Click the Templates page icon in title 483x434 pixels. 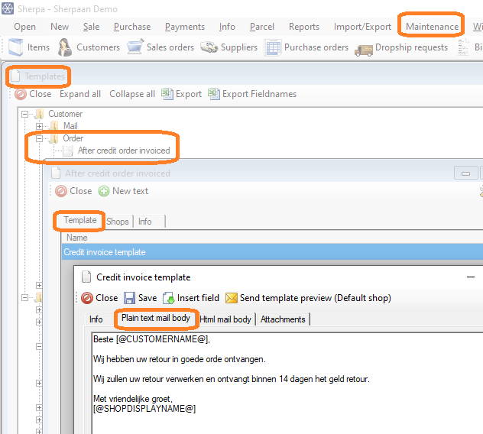coord(15,76)
